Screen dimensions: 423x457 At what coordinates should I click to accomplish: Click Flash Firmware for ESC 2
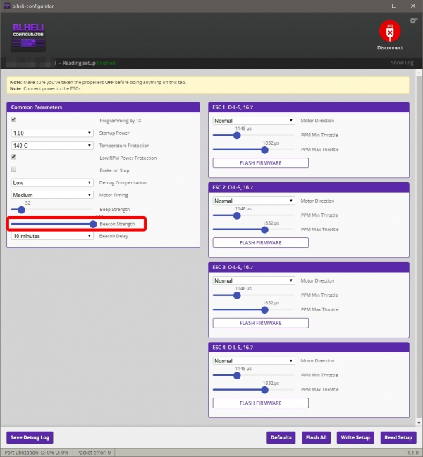261,243
